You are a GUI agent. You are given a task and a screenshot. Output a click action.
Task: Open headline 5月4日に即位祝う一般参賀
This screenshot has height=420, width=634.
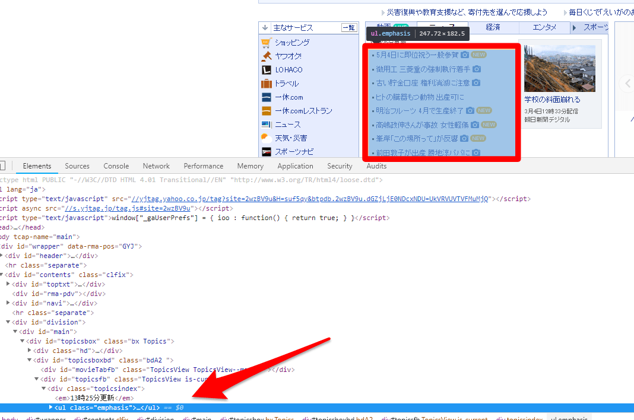pyautogui.click(x=417, y=55)
